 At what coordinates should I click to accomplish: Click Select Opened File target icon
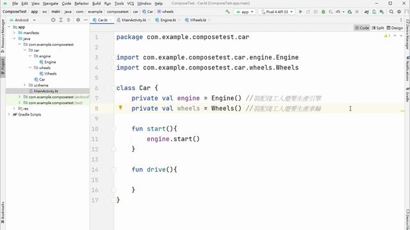coord(53,20)
